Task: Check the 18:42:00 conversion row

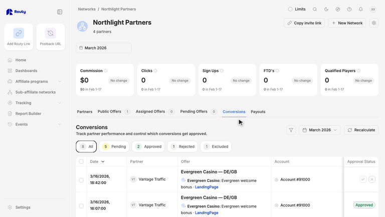Action: 81,180
